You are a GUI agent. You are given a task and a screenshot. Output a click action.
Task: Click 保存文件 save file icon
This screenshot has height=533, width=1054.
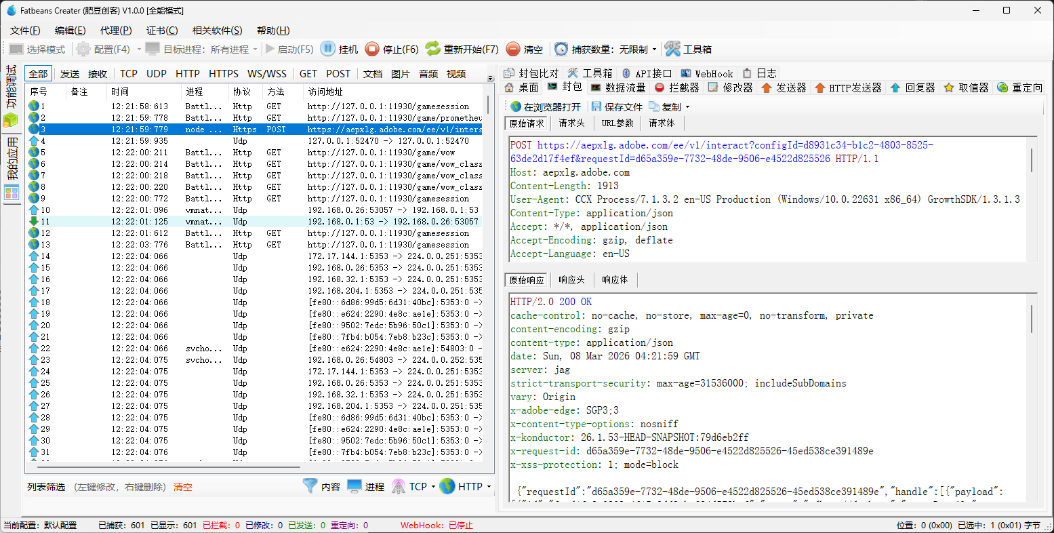[596, 106]
